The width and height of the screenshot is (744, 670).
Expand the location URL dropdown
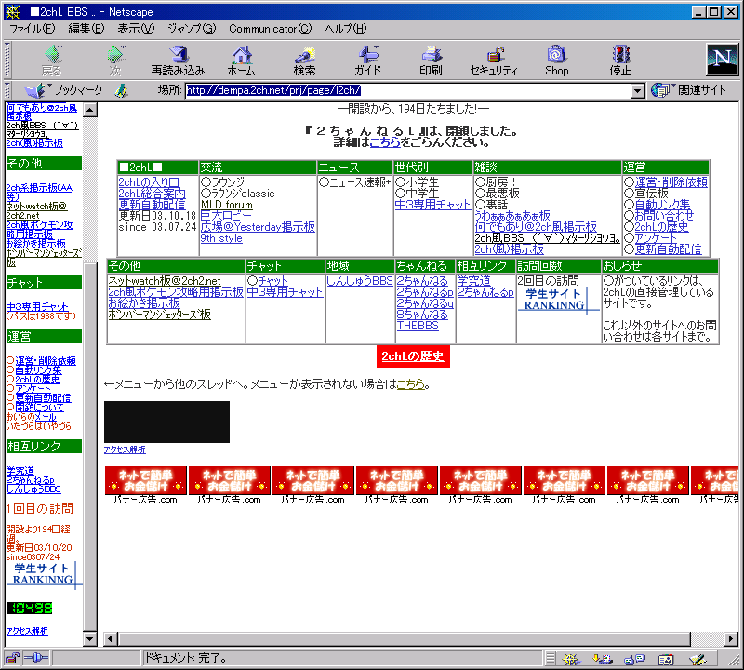(x=638, y=90)
